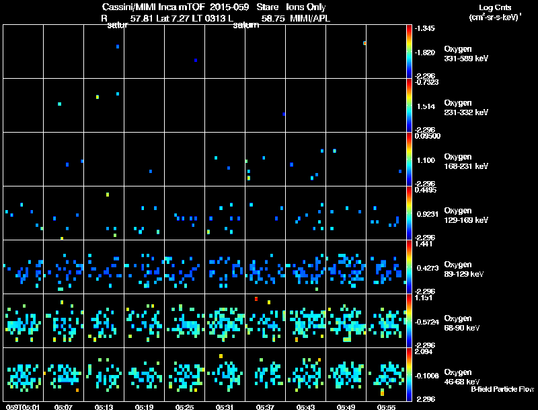This screenshot has height=410, width=538.
Task: Select the 05:07 time axis label
Action: 63,407
